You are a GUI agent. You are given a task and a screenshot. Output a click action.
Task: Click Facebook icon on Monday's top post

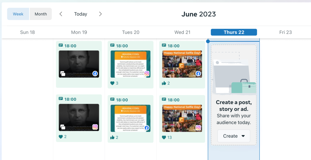click(95, 74)
